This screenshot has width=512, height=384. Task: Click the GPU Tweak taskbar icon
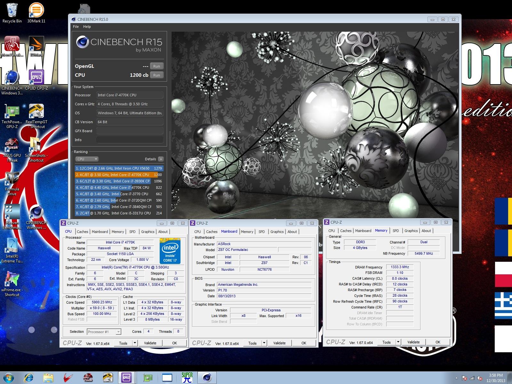pyautogui.click(x=88, y=378)
